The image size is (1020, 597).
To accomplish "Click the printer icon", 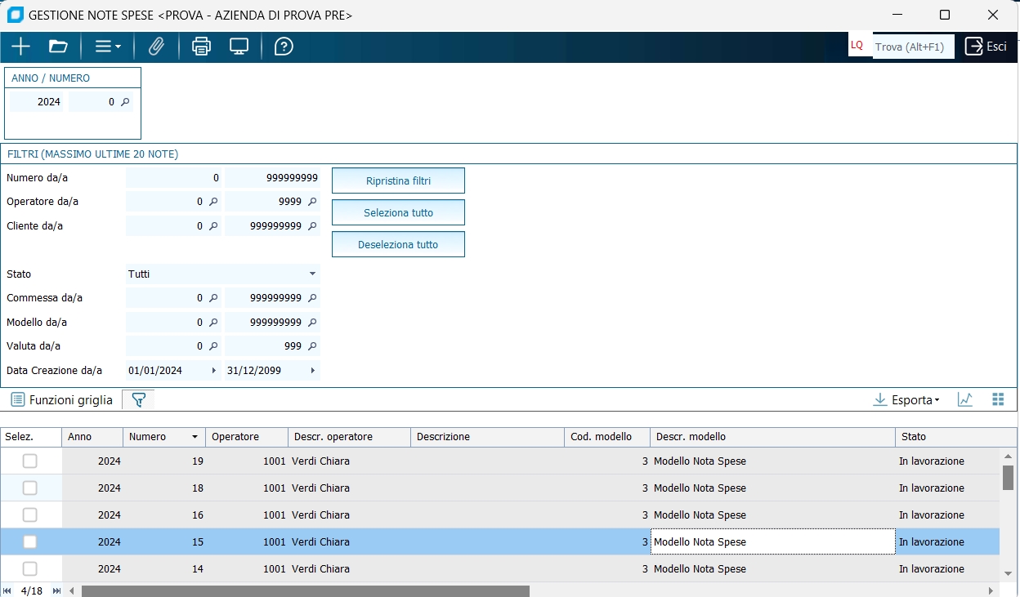I will (201, 47).
